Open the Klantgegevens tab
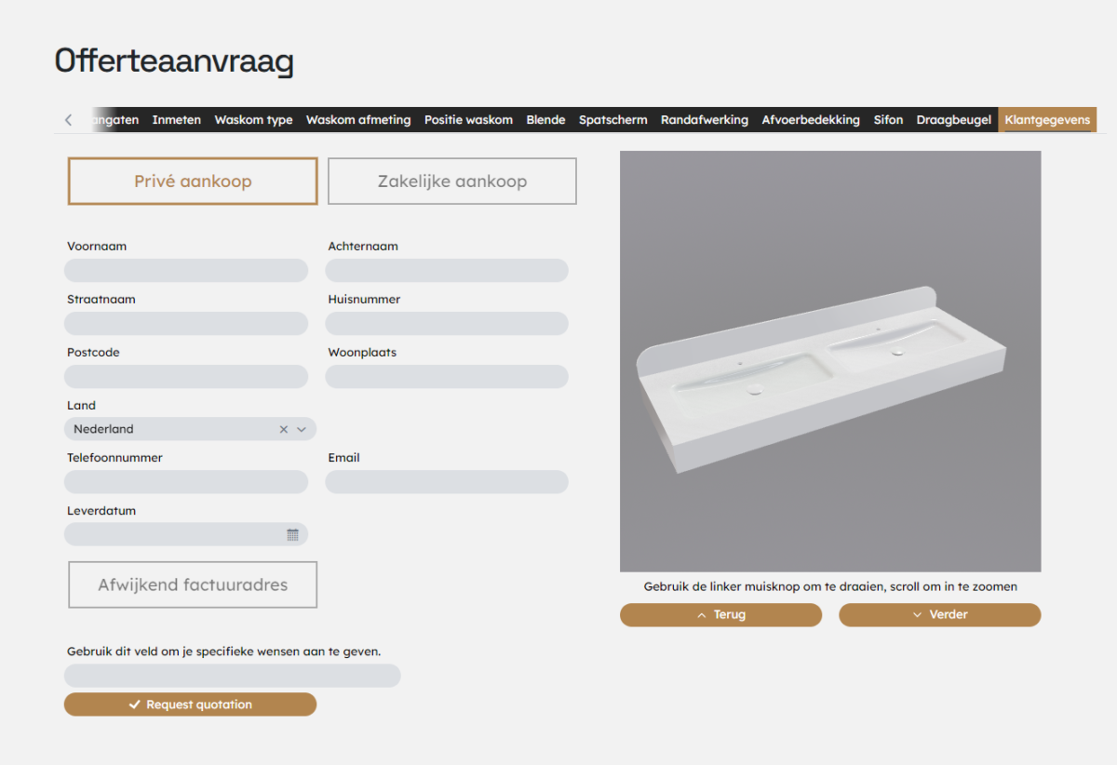Screen dimensions: 1117x765 [x=1047, y=120]
